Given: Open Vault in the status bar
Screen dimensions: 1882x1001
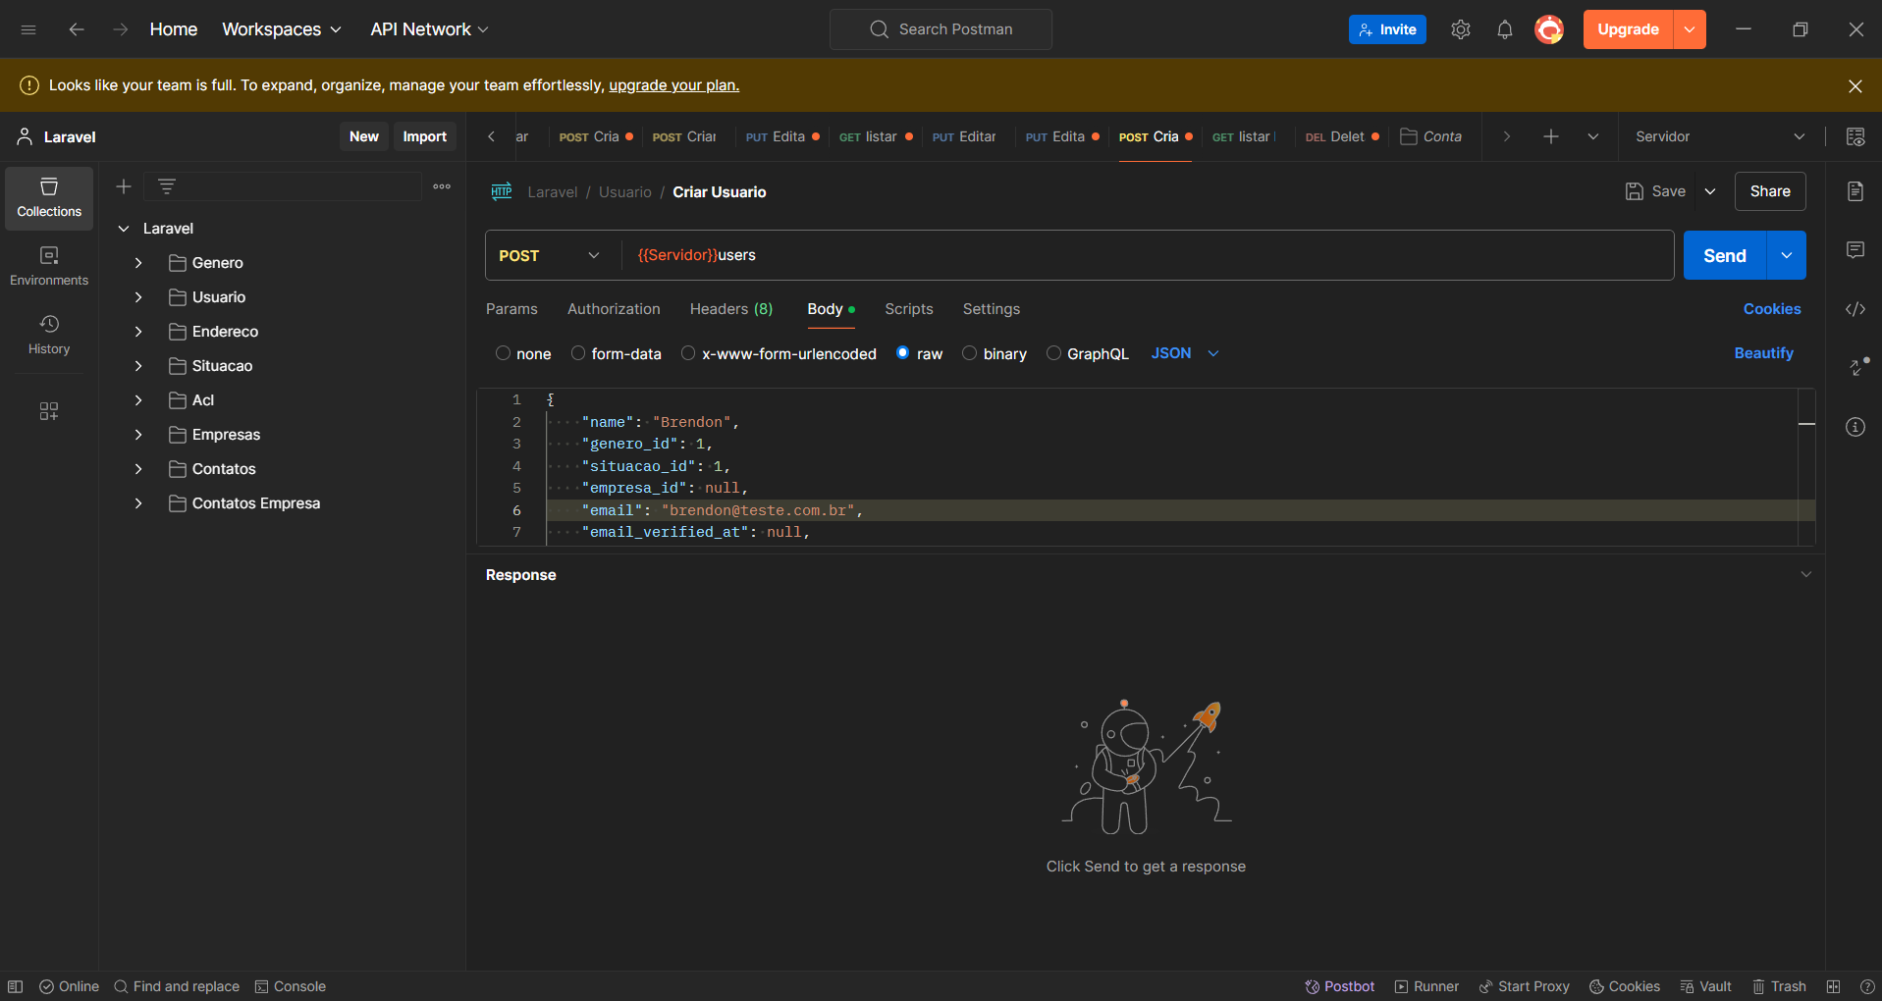Looking at the screenshot, I should click(x=1705, y=986).
